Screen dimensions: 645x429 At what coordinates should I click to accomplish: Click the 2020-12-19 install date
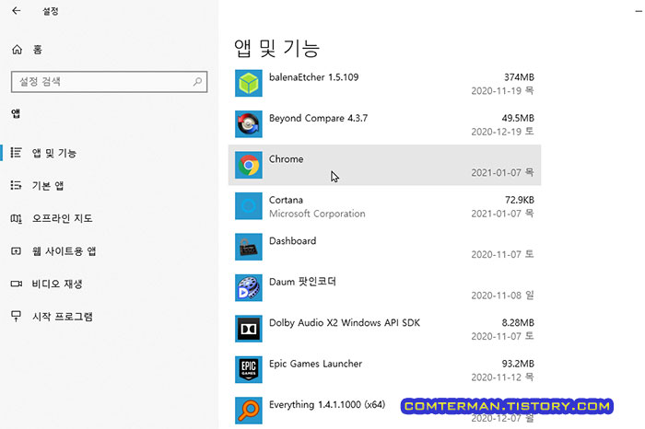pos(502,132)
